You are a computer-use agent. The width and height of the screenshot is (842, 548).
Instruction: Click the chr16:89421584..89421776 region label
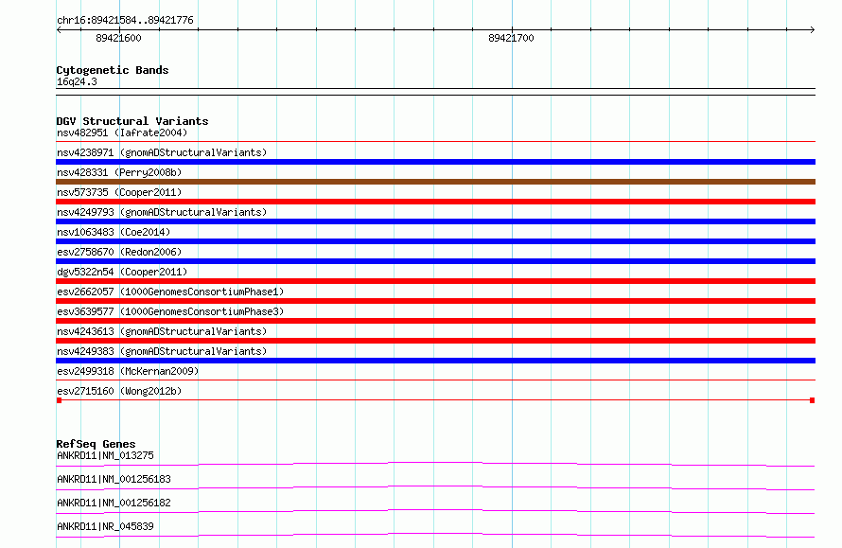pos(125,20)
